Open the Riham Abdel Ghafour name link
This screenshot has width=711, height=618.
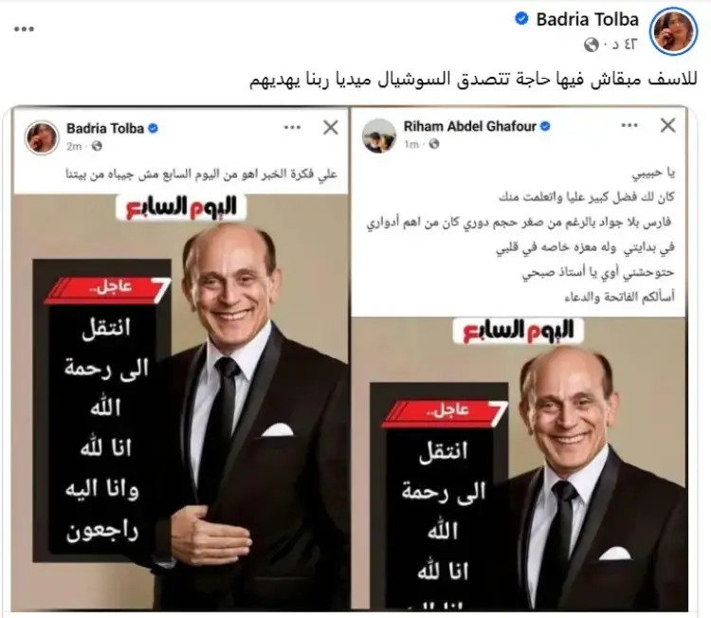click(x=470, y=126)
